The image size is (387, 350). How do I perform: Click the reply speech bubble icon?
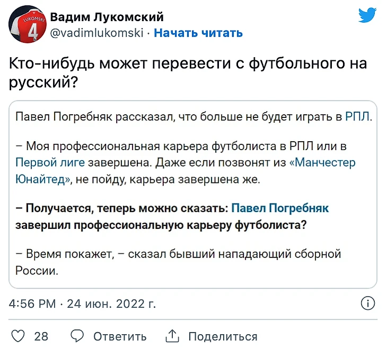[78, 336]
